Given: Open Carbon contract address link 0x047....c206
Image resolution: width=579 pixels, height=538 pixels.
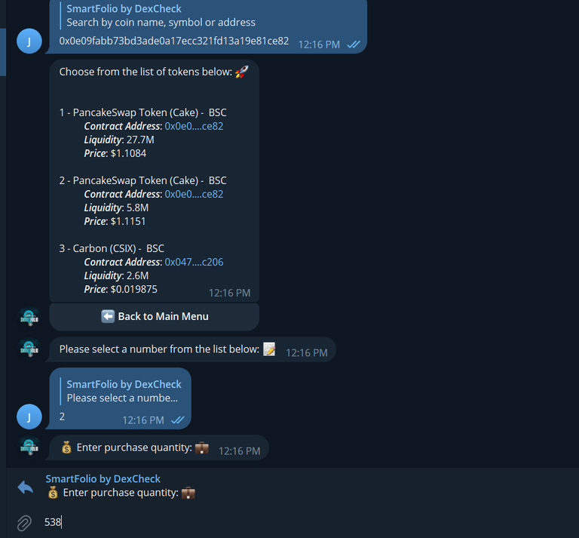Looking at the screenshot, I should coord(194,262).
